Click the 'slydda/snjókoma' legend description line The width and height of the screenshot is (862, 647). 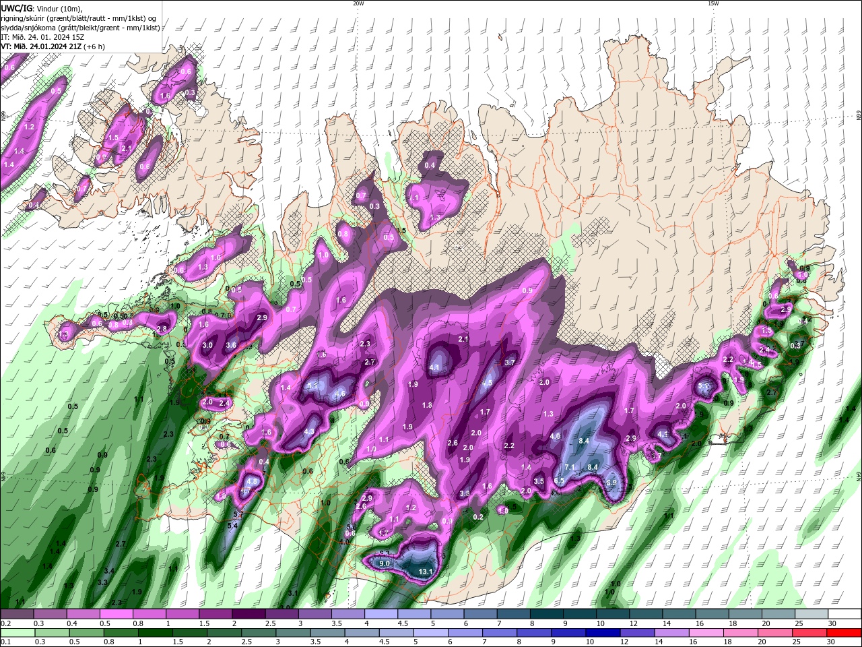point(81,28)
